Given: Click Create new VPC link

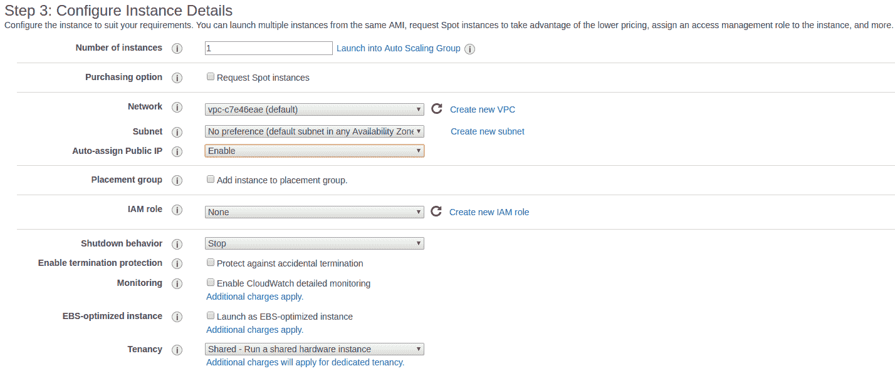Looking at the screenshot, I should (x=483, y=109).
